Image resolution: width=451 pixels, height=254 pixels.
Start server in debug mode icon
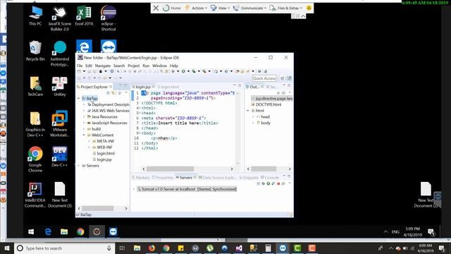(263, 183)
